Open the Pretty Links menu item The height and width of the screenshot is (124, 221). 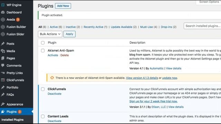[15, 73]
